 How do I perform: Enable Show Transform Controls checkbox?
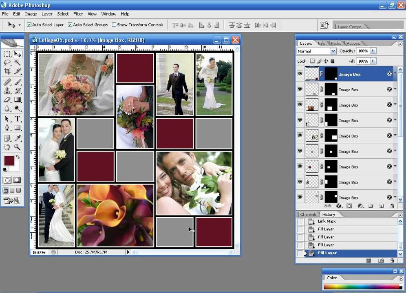114,25
